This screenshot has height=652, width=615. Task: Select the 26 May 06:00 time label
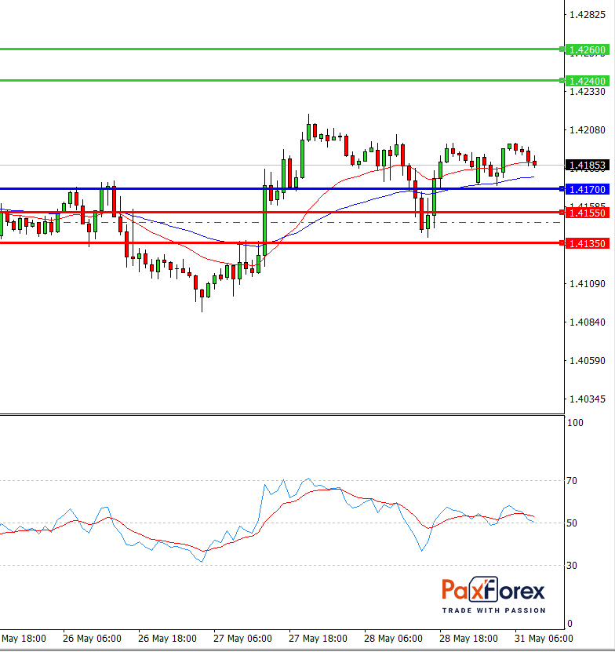[92, 638]
